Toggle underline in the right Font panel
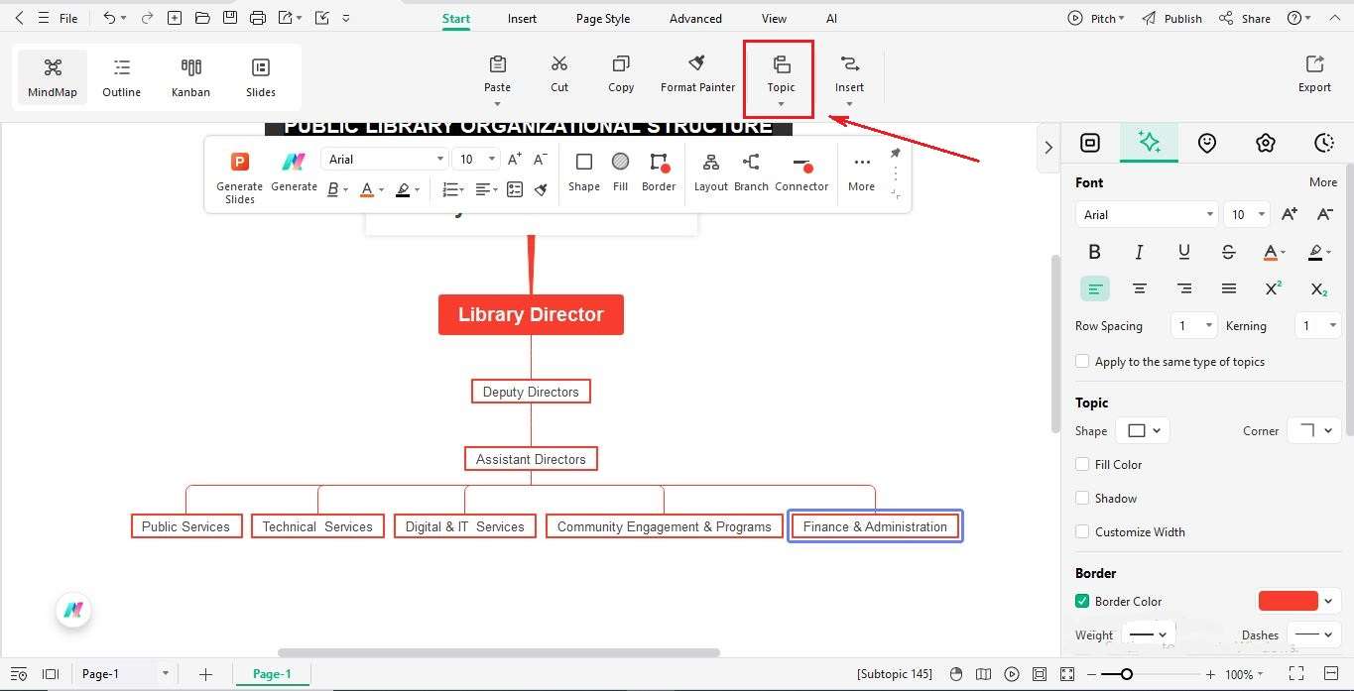Screen dimensions: 1354x691 click(x=1183, y=252)
